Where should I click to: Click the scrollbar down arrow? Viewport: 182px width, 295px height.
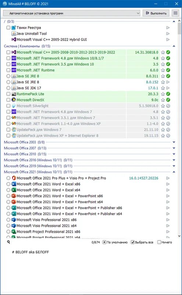click(179, 236)
